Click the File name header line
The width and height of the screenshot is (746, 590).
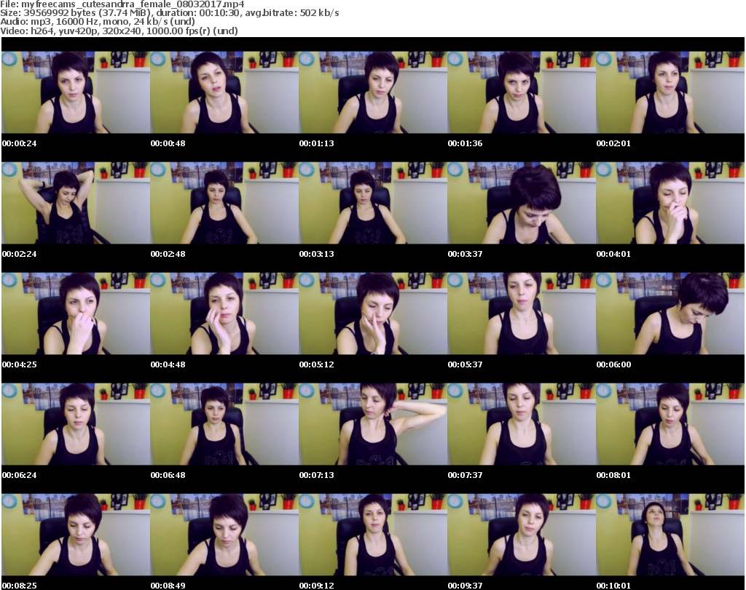(x=122, y=4)
